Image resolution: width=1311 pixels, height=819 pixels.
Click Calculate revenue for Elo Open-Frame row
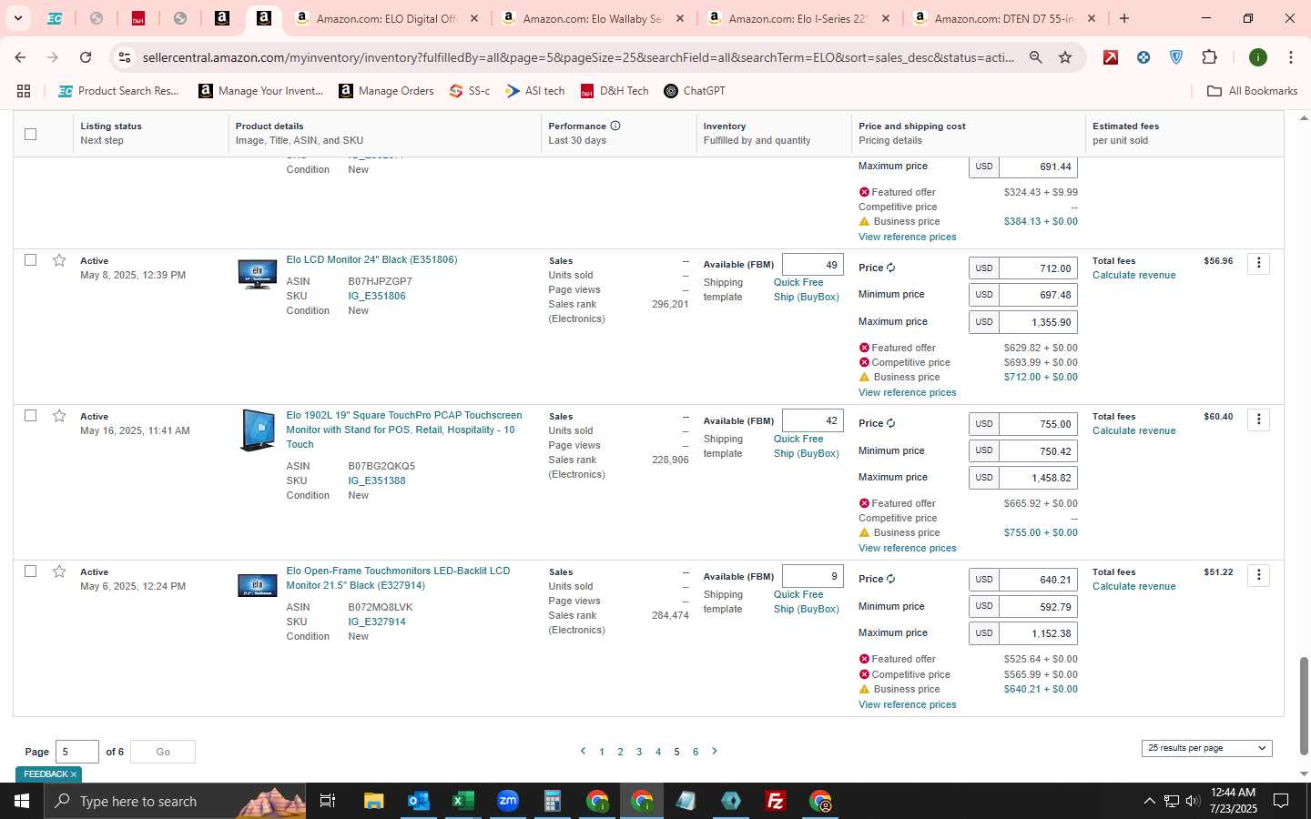point(1133,586)
